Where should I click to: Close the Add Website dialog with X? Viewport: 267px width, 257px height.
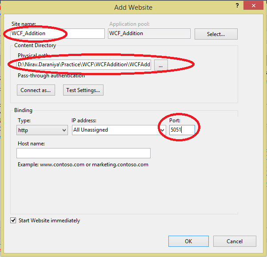click(253, 6)
